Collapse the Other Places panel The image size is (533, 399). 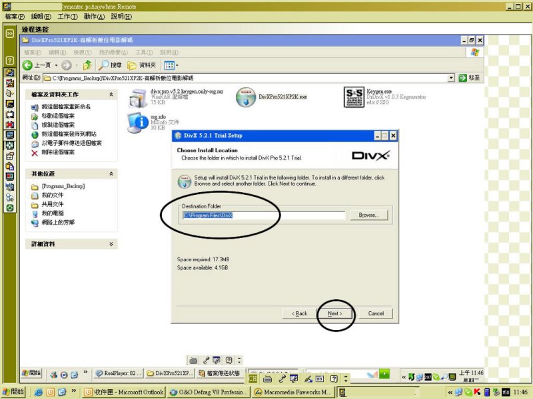tap(111, 174)
